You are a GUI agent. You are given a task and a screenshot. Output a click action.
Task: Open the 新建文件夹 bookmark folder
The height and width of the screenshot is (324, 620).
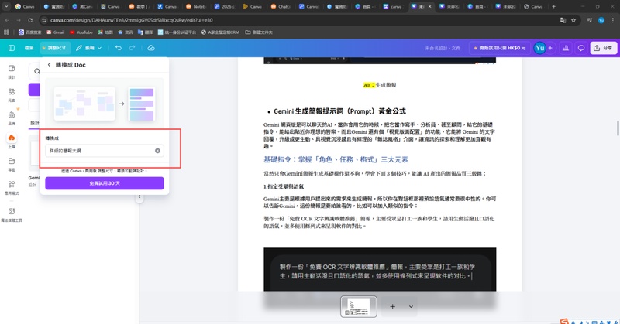point(259,32)
